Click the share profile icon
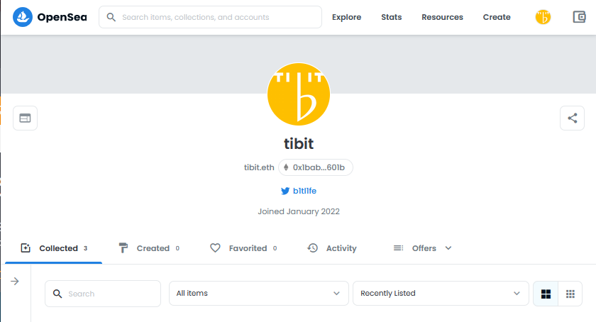The height and width of the screenshot is (322, 596). (572, 118)
